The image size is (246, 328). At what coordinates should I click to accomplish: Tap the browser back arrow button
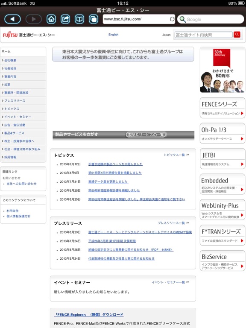[x=12, y=19]
